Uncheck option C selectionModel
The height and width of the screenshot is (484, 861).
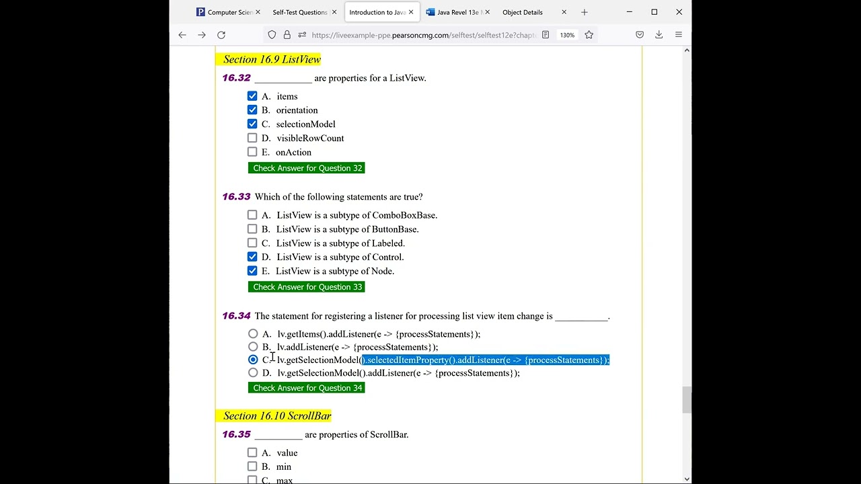point(252,124)
